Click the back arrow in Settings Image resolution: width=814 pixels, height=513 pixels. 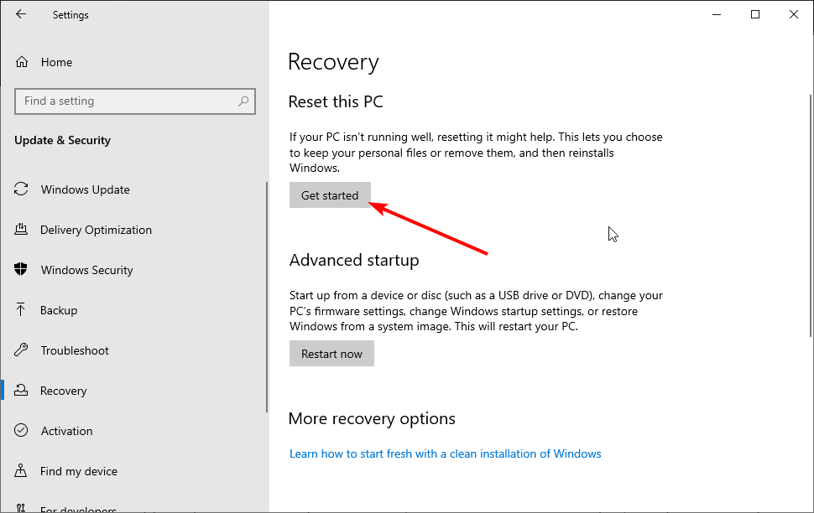pos(21,14)
